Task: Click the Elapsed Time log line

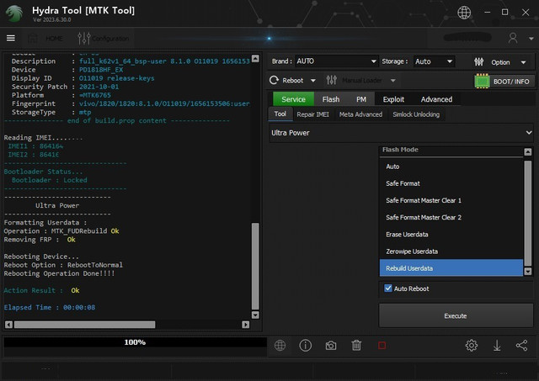Action: pyautogui.click(x=50, y=307)
